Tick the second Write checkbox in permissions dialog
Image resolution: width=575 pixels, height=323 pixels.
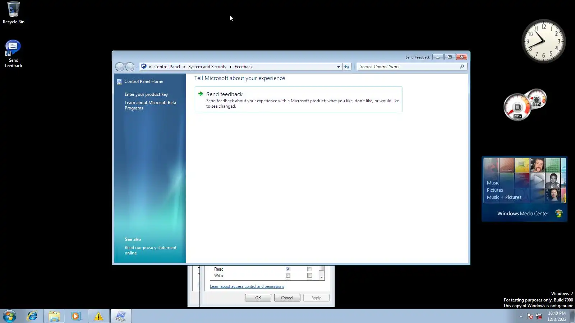click(309, 276)
